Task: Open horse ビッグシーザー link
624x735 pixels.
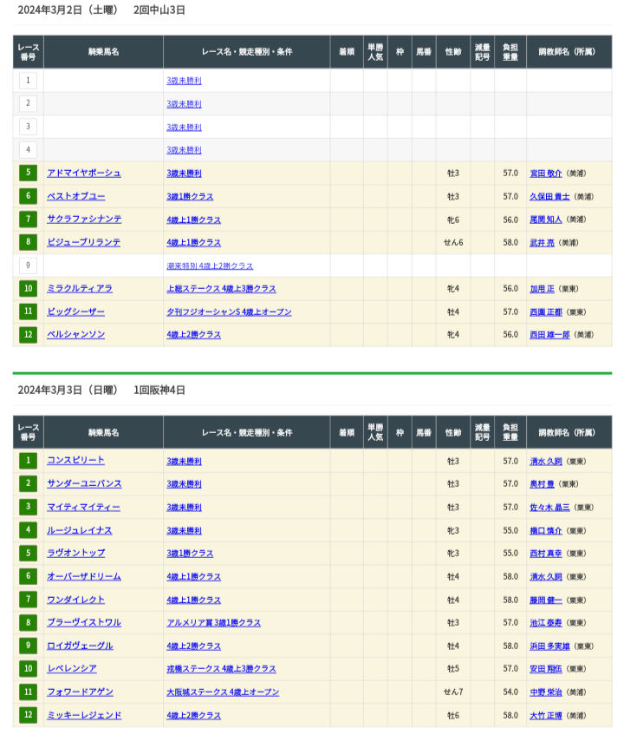Action: [x=76, y=312]
